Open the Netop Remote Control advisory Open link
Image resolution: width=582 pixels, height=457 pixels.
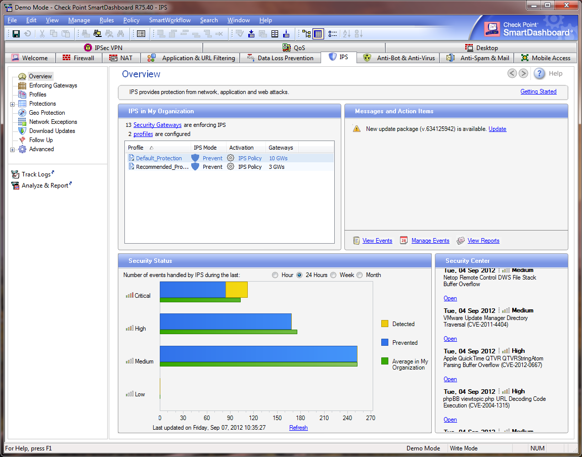[x=450, y=298]
